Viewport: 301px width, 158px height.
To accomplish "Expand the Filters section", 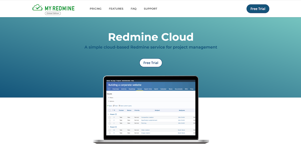I will [x=111, y=98].
